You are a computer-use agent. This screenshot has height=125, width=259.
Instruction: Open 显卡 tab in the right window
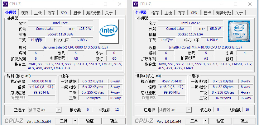[207, 13]
